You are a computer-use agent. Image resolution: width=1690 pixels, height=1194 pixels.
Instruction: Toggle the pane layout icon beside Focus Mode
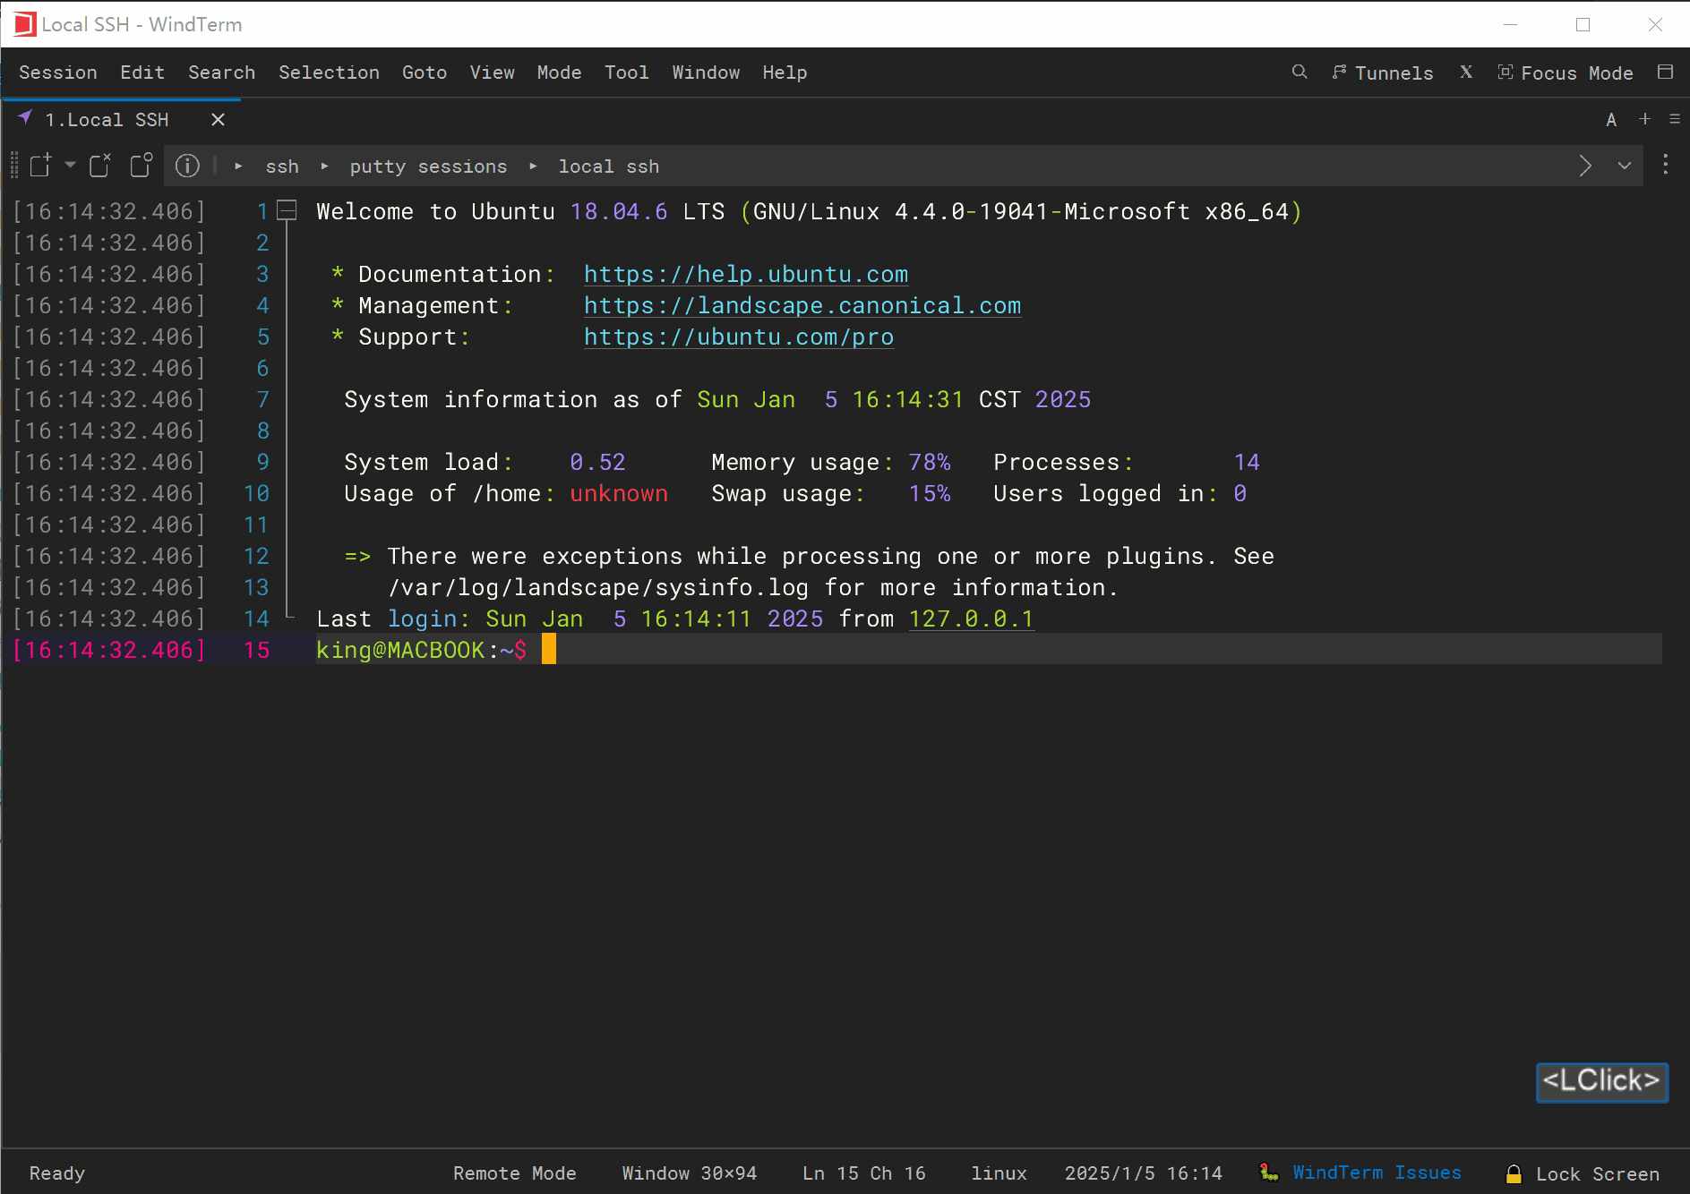[x=1665, y=72]
